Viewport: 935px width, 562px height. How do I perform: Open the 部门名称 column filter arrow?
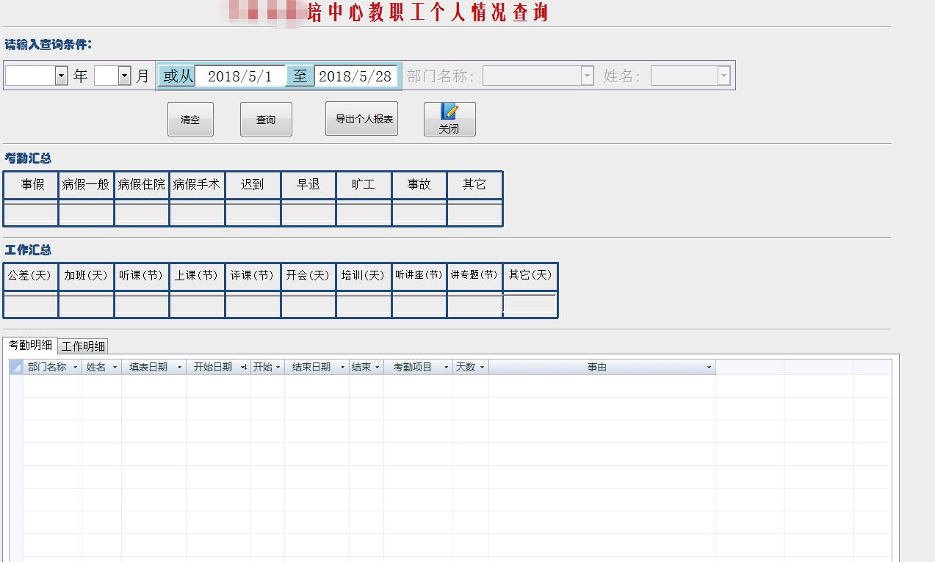click(76, 368)
